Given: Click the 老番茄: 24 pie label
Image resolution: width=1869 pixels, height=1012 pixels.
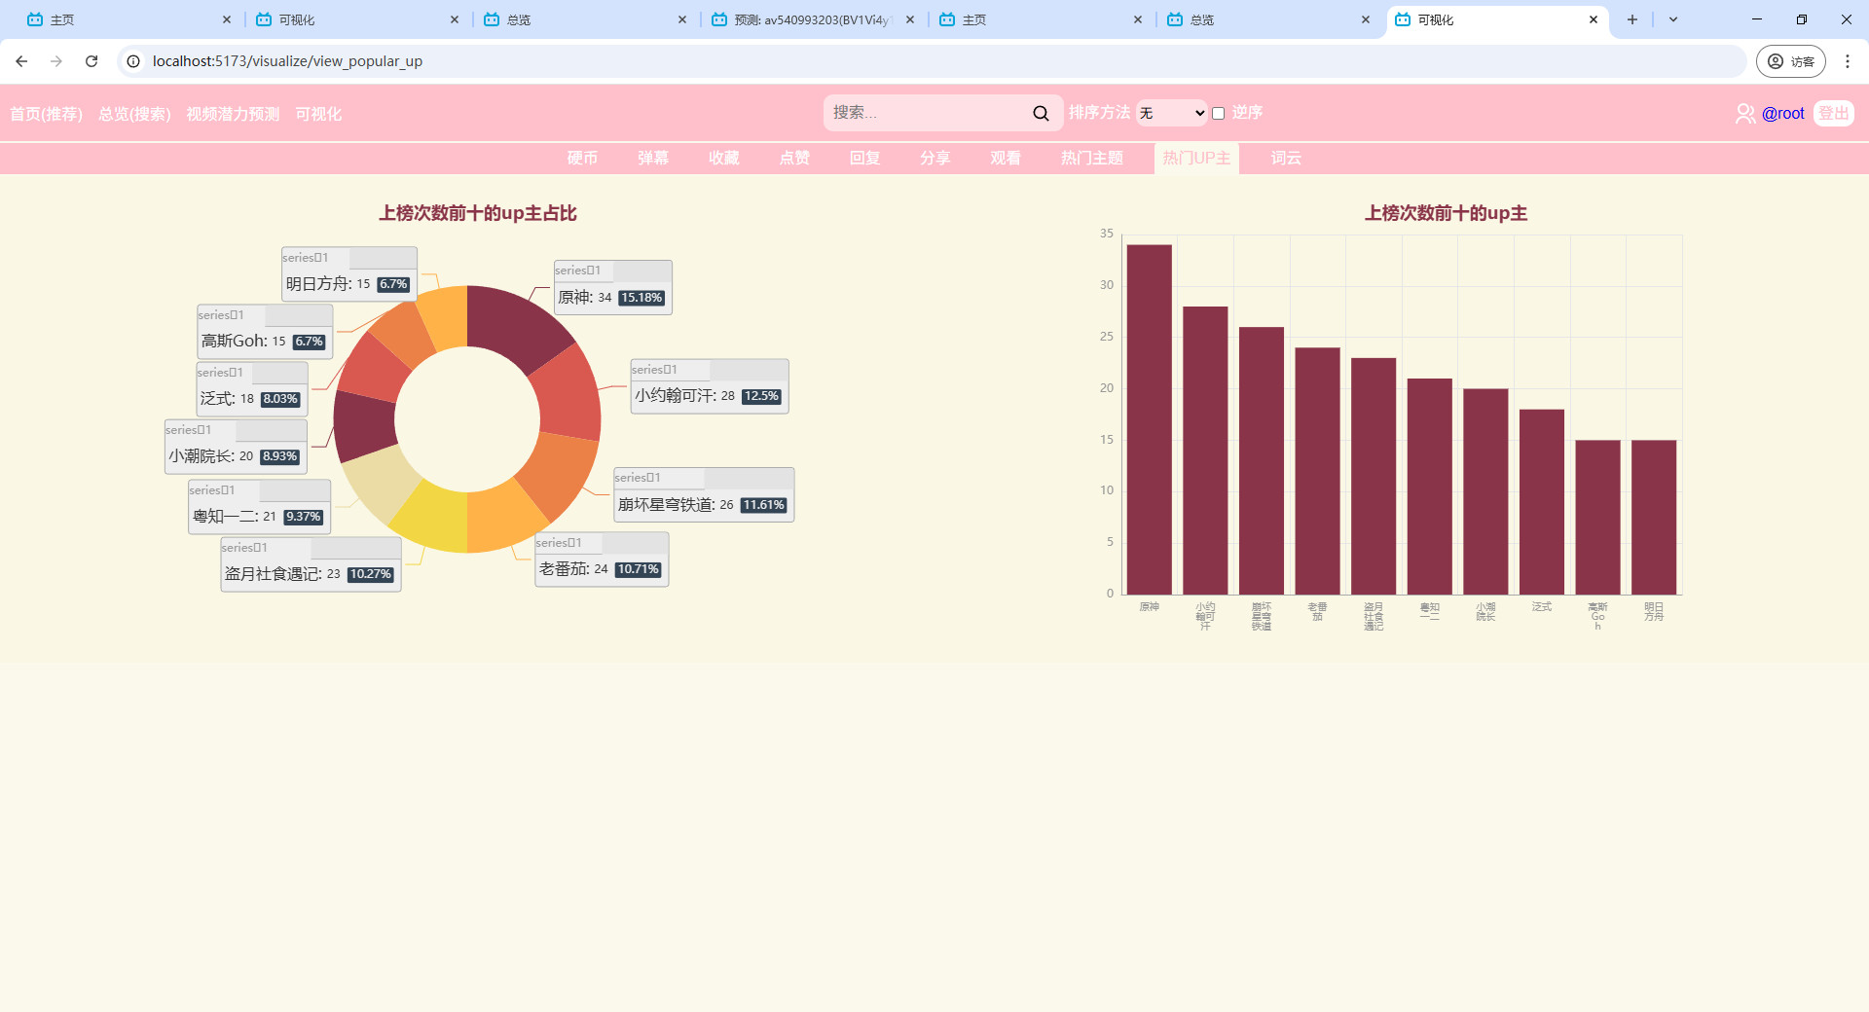Looking at the screenshot, I should (602, 560).
